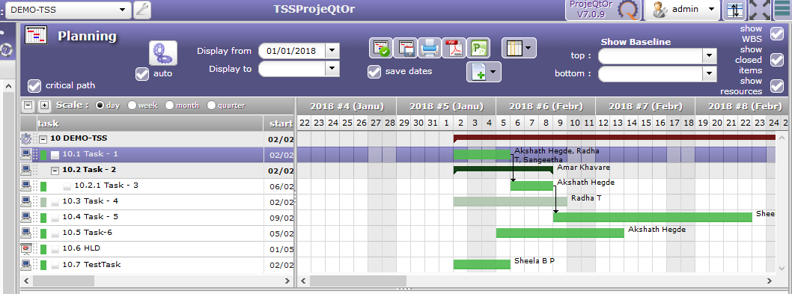Select the week scale radio button
Screen dimensions: 792x294
pos(132,105)
